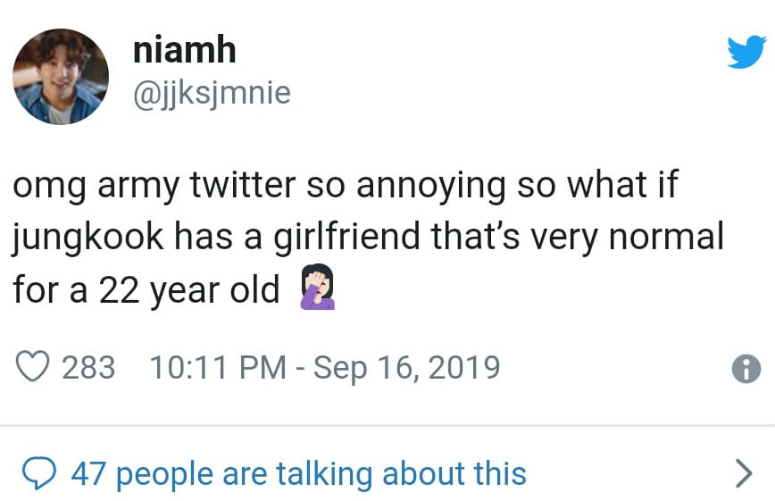
Task: Click the 283 likes count
Action: tap(88, 367)
